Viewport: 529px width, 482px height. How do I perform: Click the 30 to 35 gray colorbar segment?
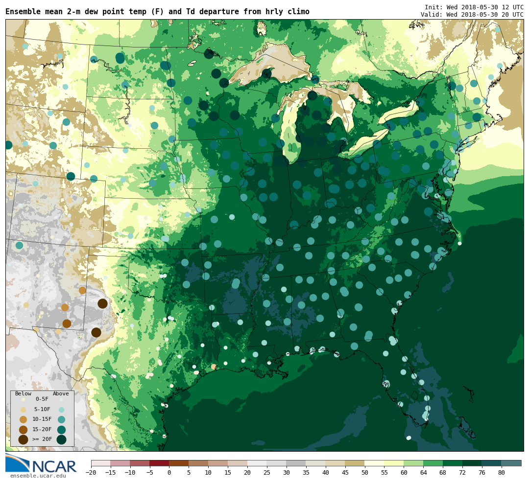[296, 463]
